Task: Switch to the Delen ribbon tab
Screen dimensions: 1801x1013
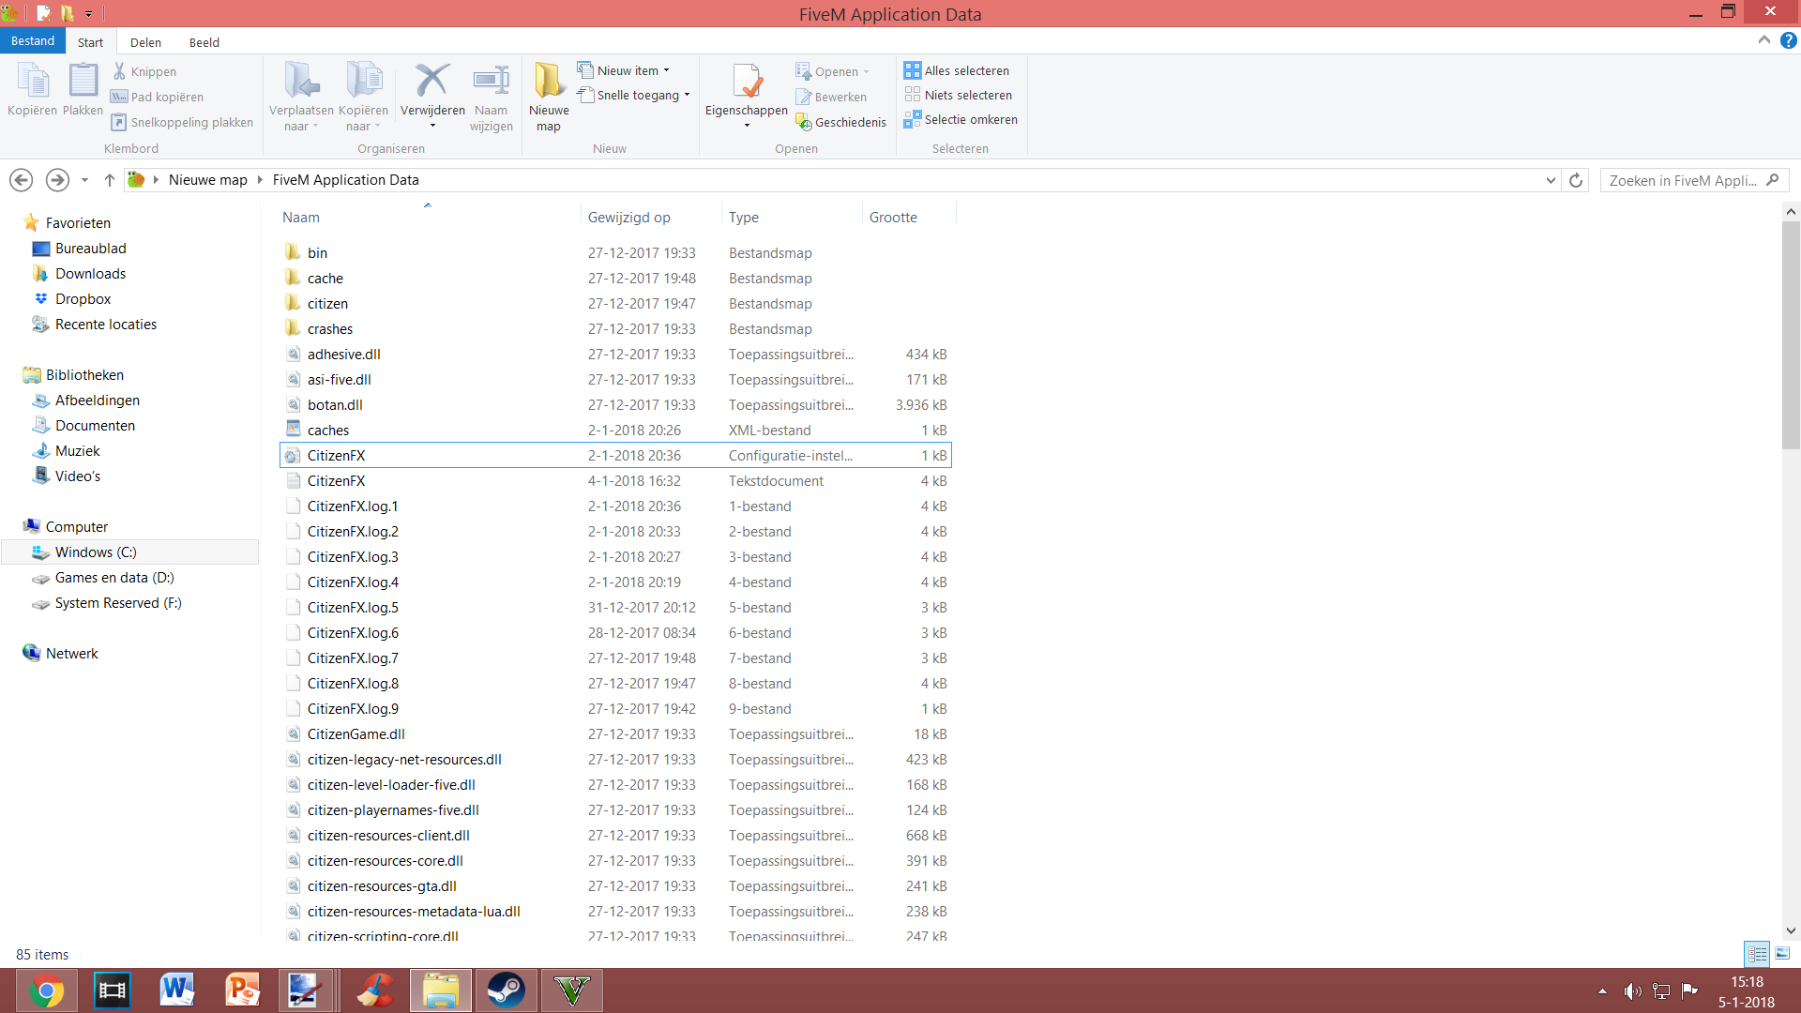Action: pos(145,42)
